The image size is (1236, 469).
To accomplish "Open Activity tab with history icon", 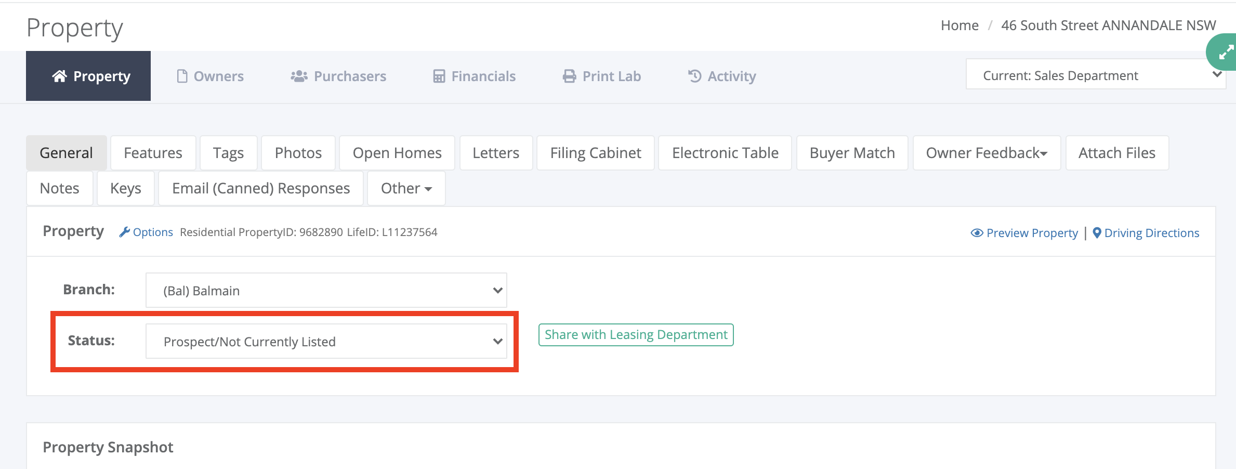I will tap(721, 76).
